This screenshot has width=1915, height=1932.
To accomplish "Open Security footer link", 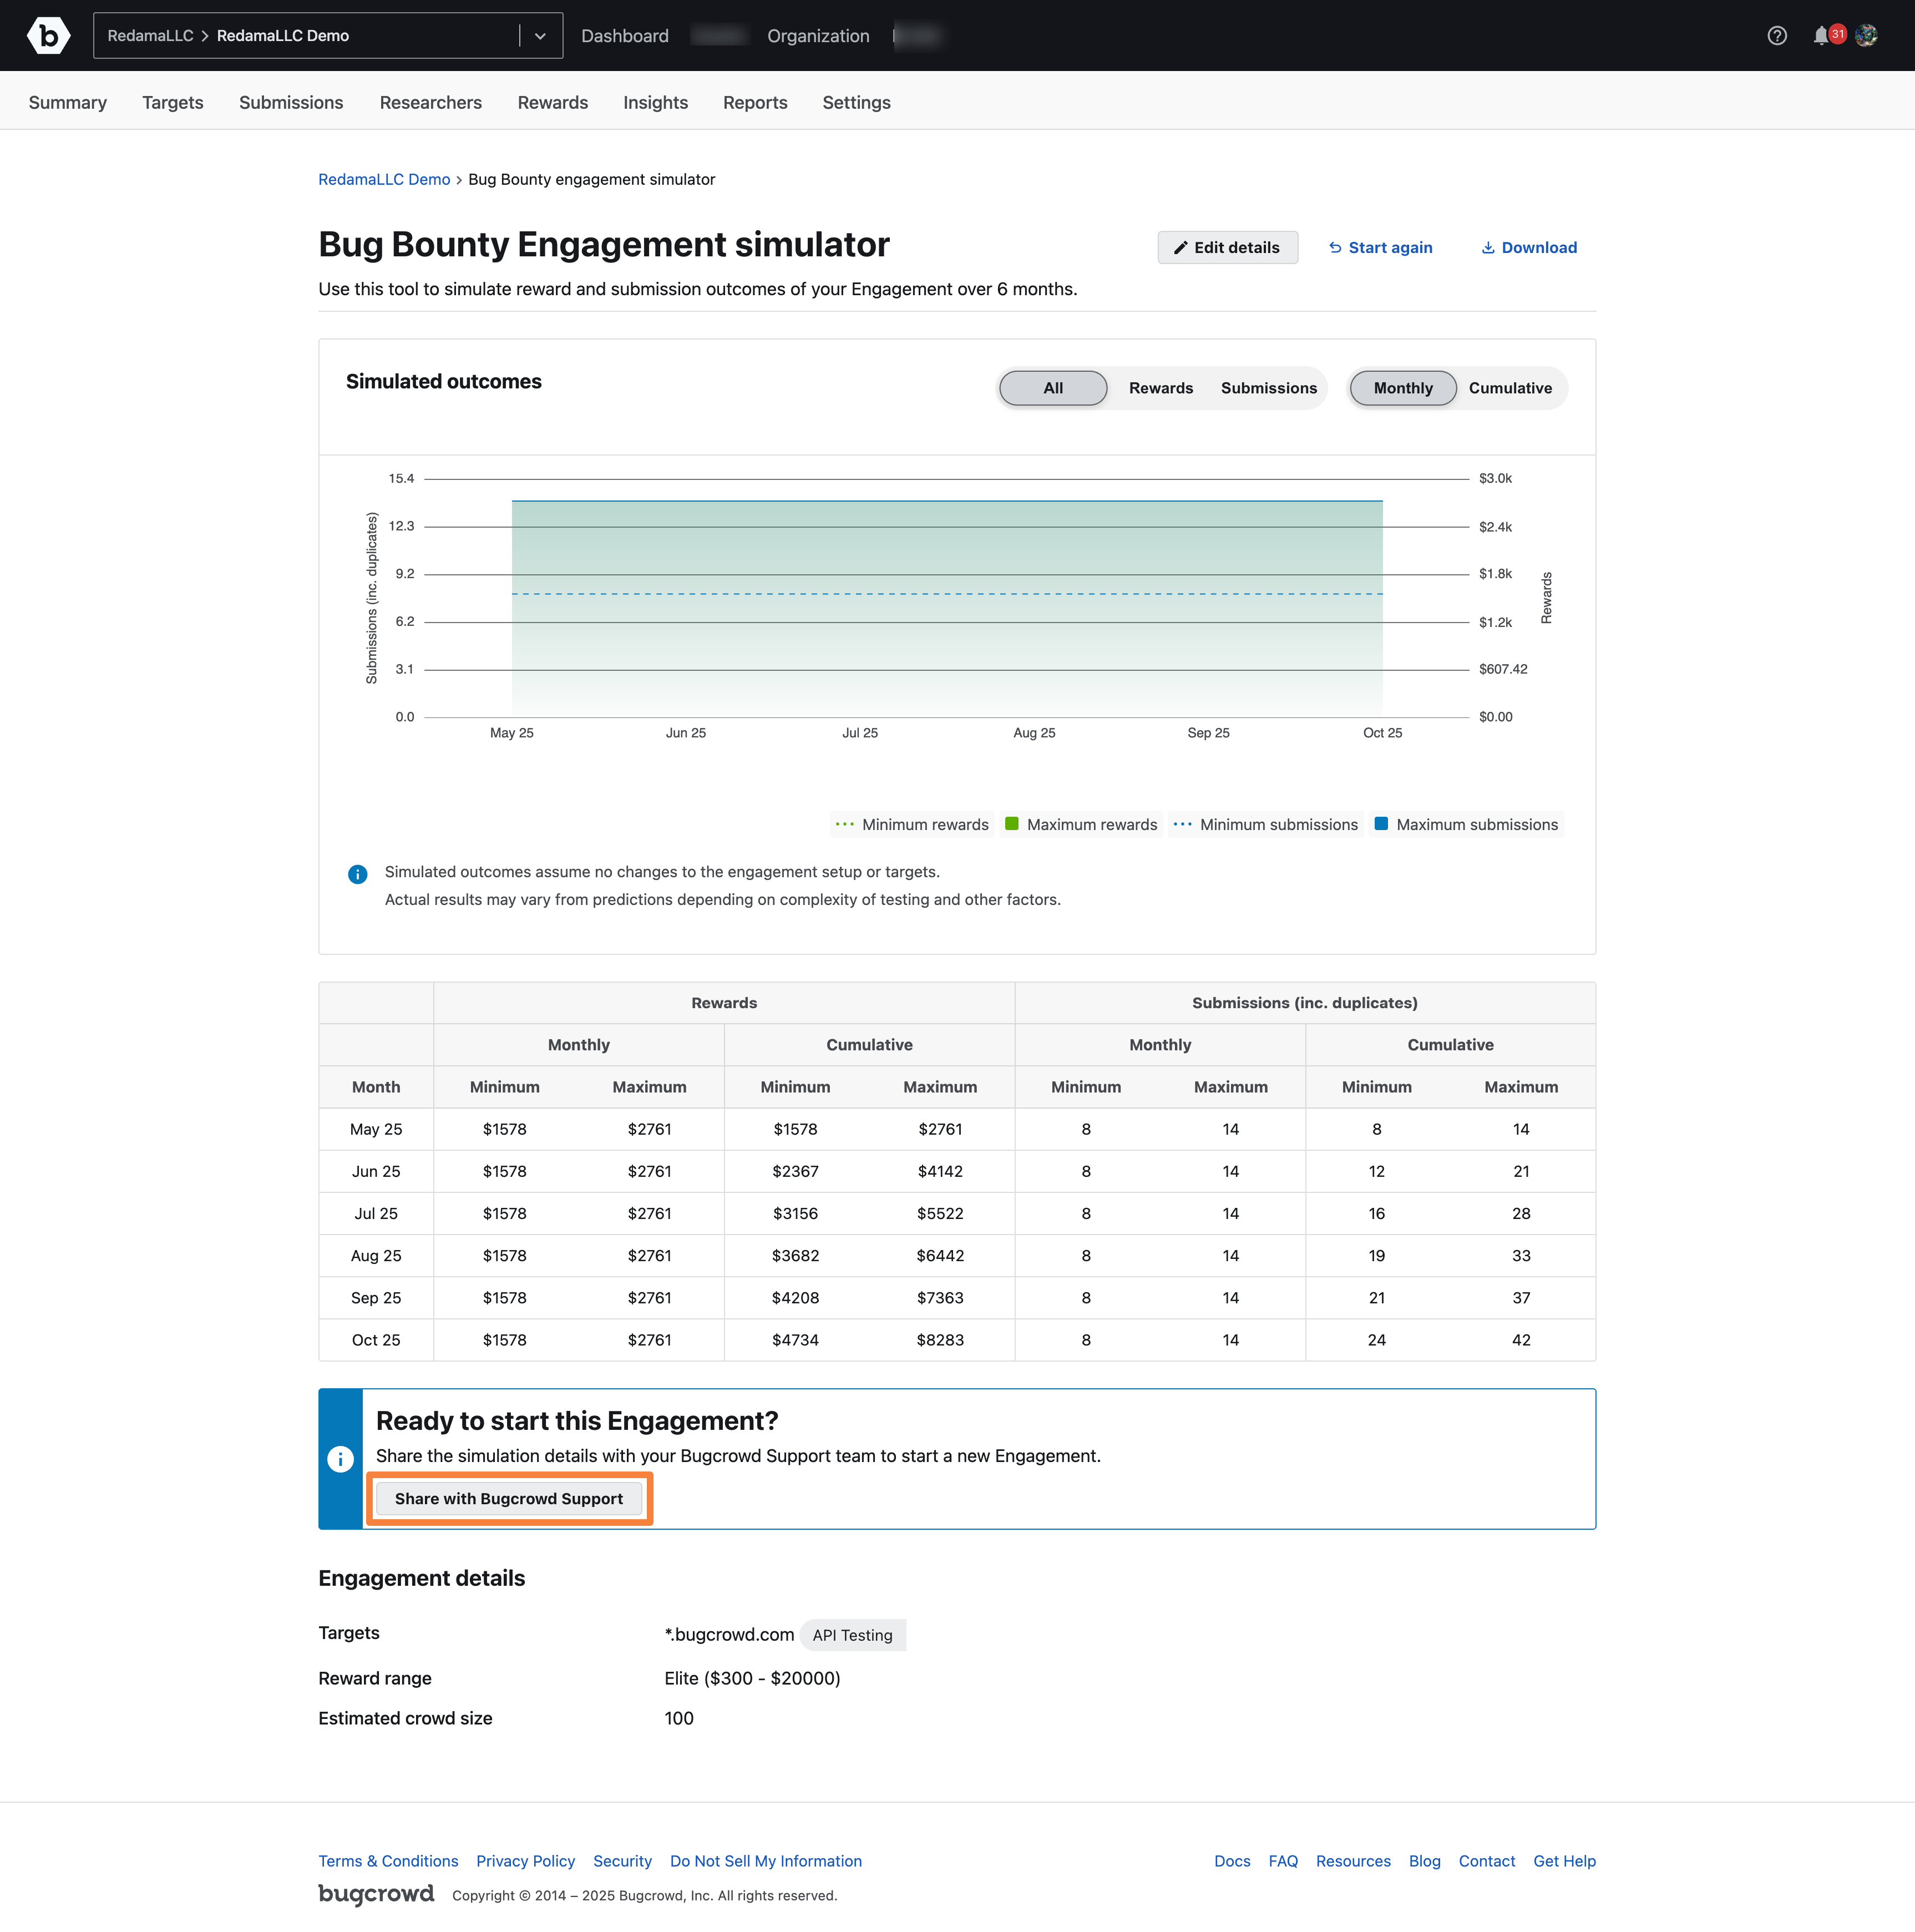I will [x=622, y=1862].
